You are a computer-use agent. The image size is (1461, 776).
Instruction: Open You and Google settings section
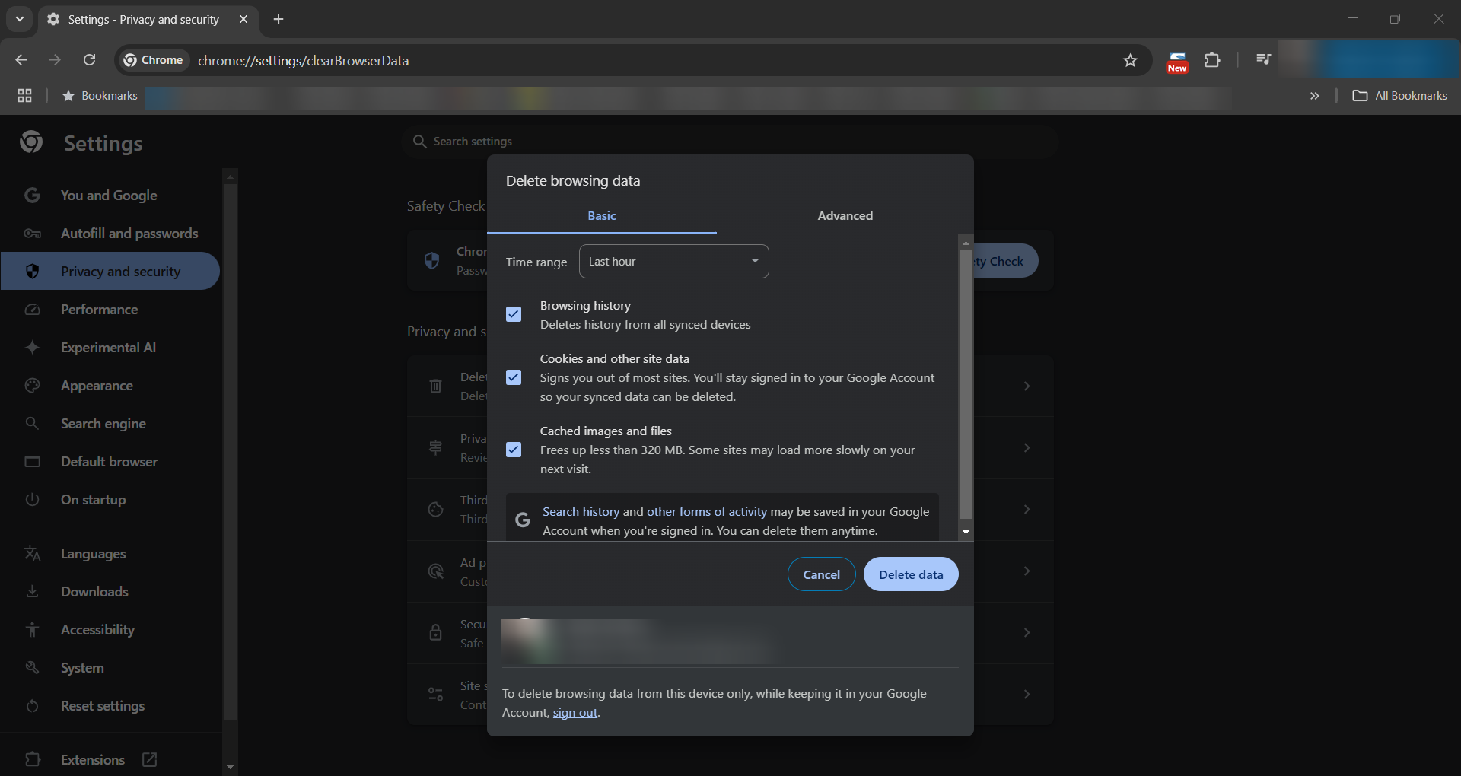(110, 196)
